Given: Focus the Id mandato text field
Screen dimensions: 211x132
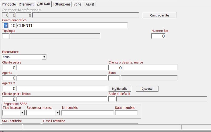Looking at the screenshot, I should tap(87, 113).
